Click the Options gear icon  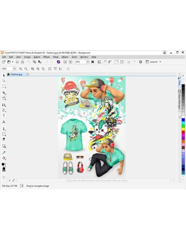click(141, 62)
